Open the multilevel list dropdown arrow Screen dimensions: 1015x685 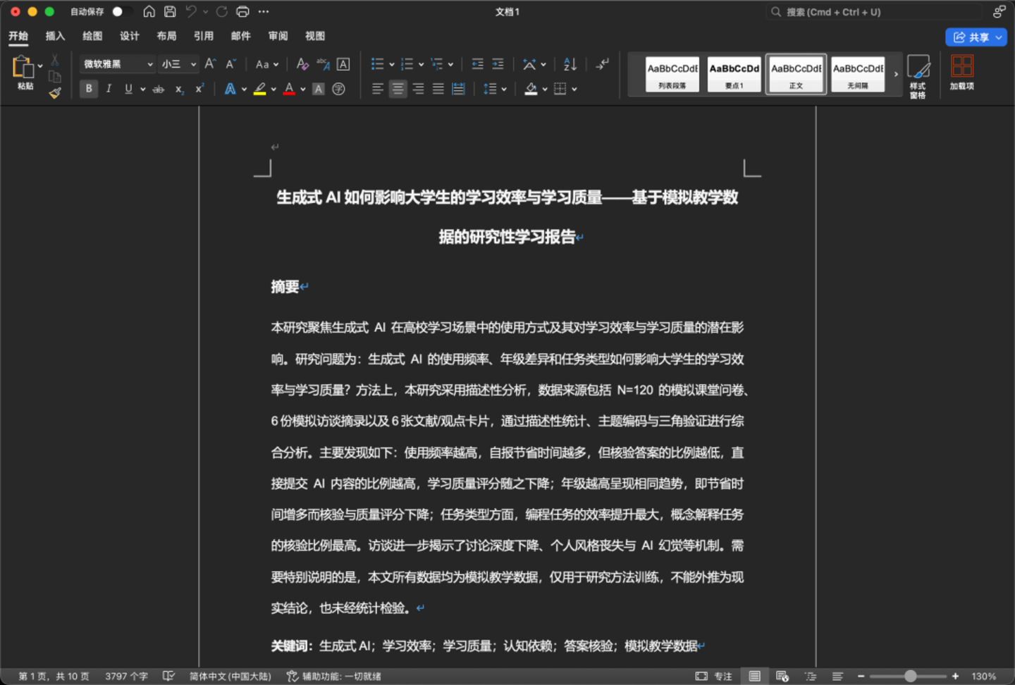pos(450,64)
